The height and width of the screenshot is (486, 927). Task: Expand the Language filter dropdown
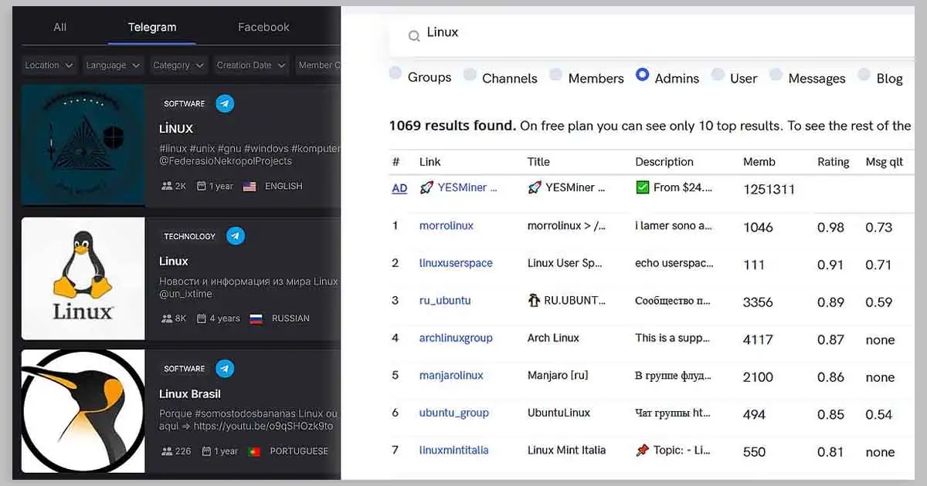pyautogui.click(x=113, y=66)
